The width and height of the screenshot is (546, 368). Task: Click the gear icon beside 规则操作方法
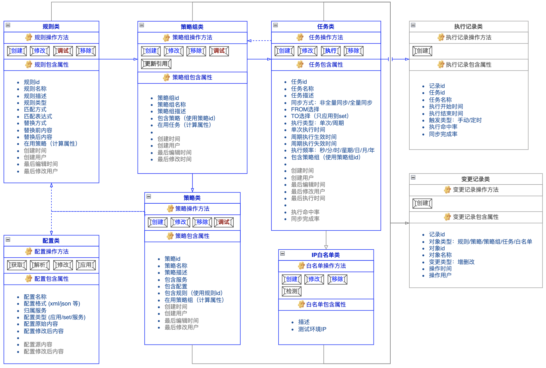pos(29,37)
